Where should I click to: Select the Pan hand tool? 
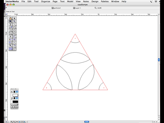click(11, 18)
